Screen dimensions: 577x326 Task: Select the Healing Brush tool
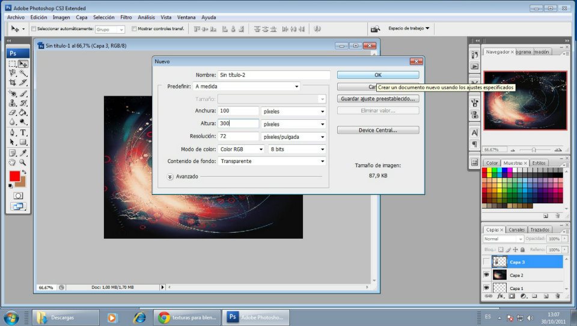13,94
